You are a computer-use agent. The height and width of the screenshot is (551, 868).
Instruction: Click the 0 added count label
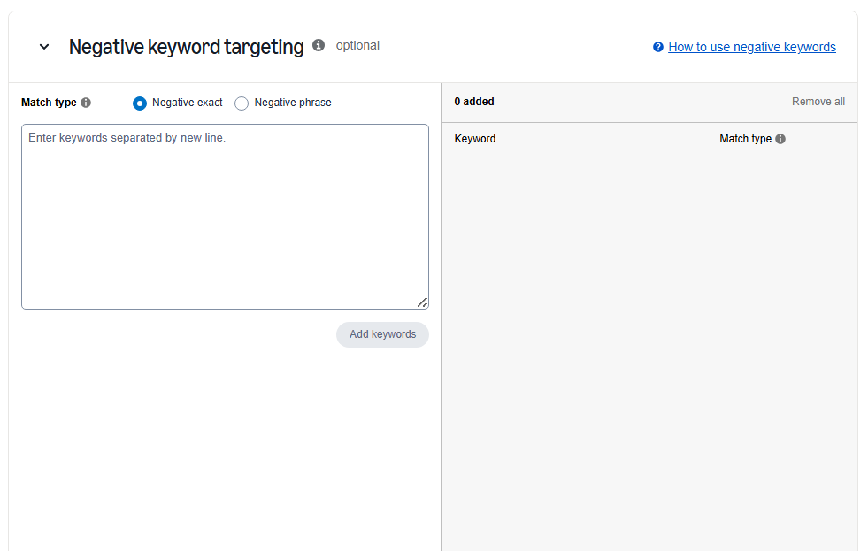click(474, 102)
